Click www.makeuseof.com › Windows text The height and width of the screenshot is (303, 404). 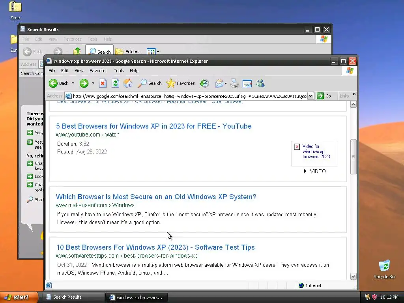tap(95, 205)
